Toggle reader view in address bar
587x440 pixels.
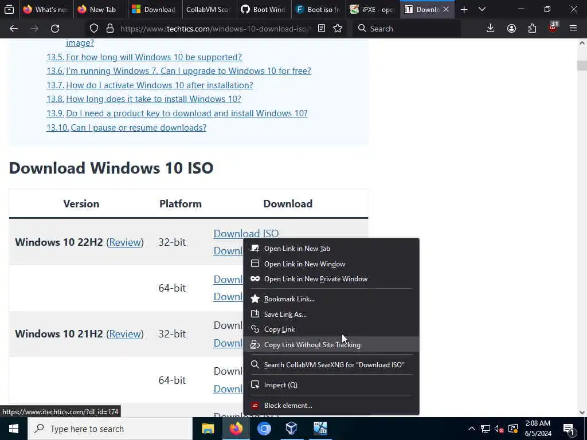[322, 29]
